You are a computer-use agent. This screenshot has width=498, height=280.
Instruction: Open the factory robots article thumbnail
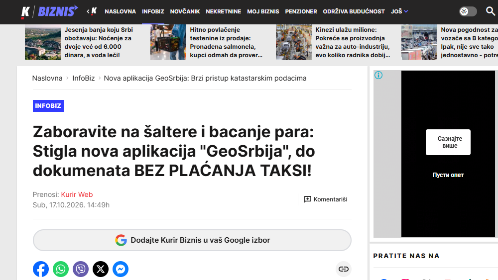click(x=293, y=42)
